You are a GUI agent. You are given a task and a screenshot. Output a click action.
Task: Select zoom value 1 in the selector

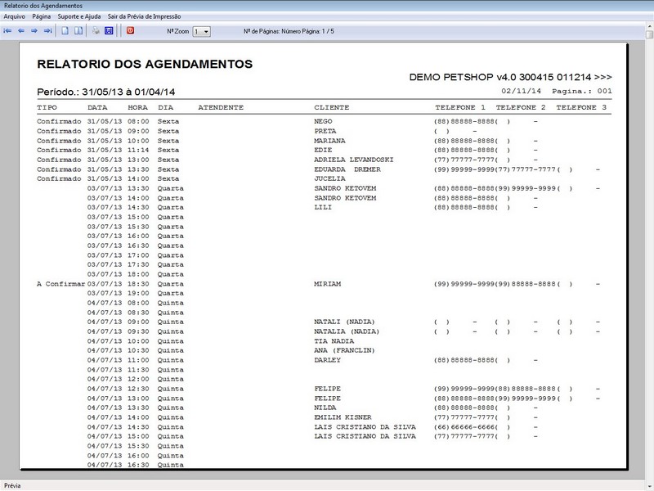[196, 31]
